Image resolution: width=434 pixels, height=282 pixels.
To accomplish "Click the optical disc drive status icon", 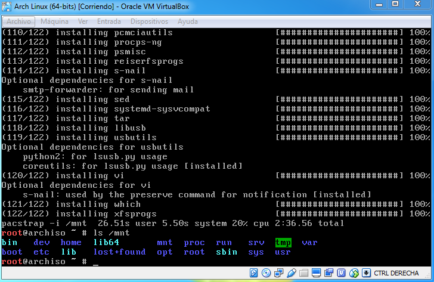I will (266, 274).
